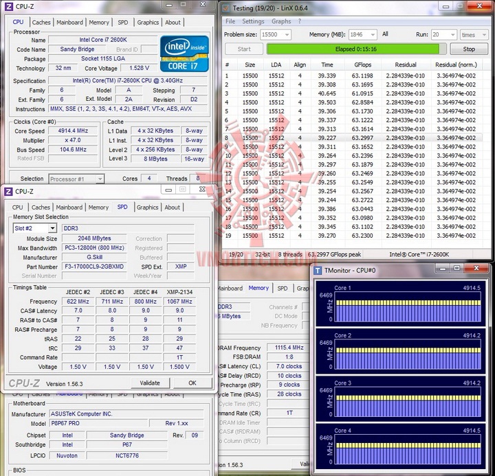
Task: Open About tab in top CPU-Z window
Action: 173,23
